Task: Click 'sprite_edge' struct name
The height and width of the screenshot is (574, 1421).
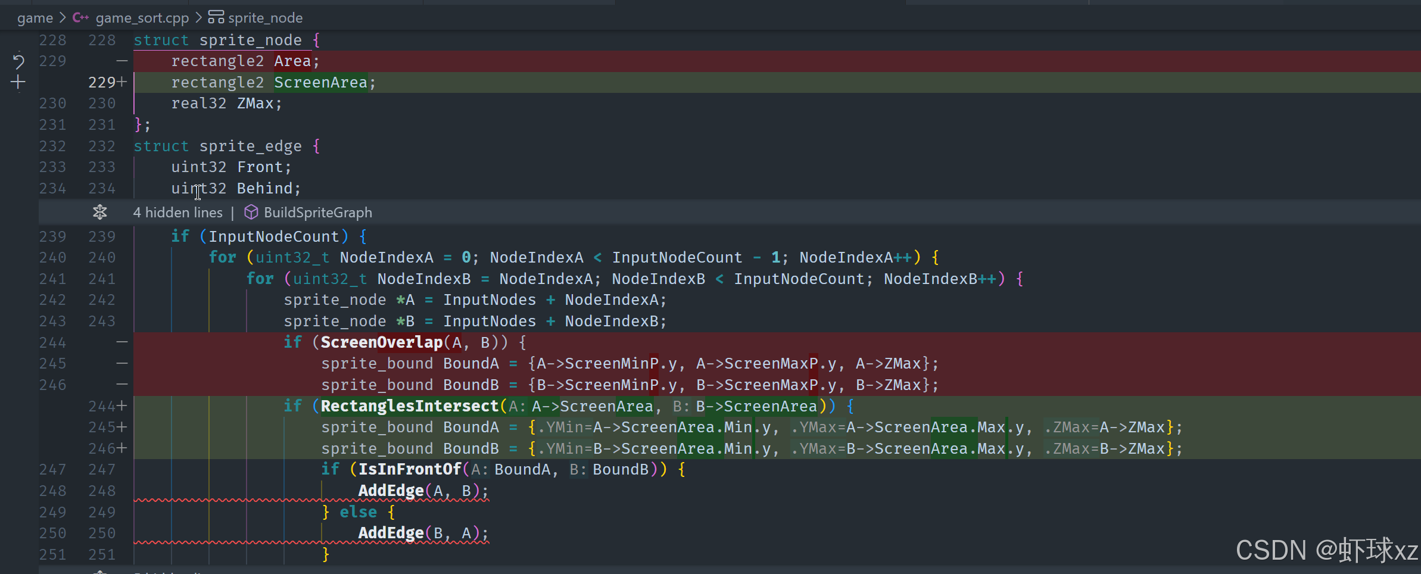Action: tap(251, 146)
